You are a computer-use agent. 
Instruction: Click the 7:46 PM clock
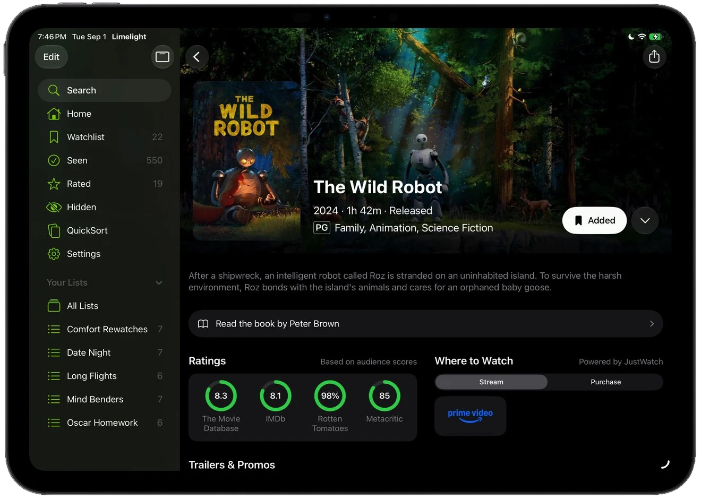(x=52, y=37)
